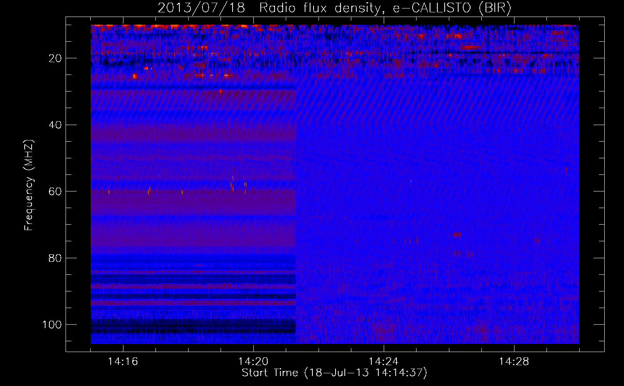Click the '14:28' time tick label
The height and width of the screenshot is (386, 624).
(x=514, y=362)
